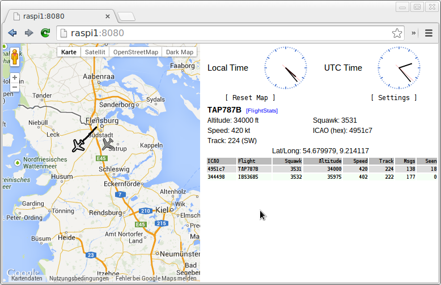Click the Kartendaten link on the map
The height and width of the screenshot is (285, 441).
[x=27, y=278]
